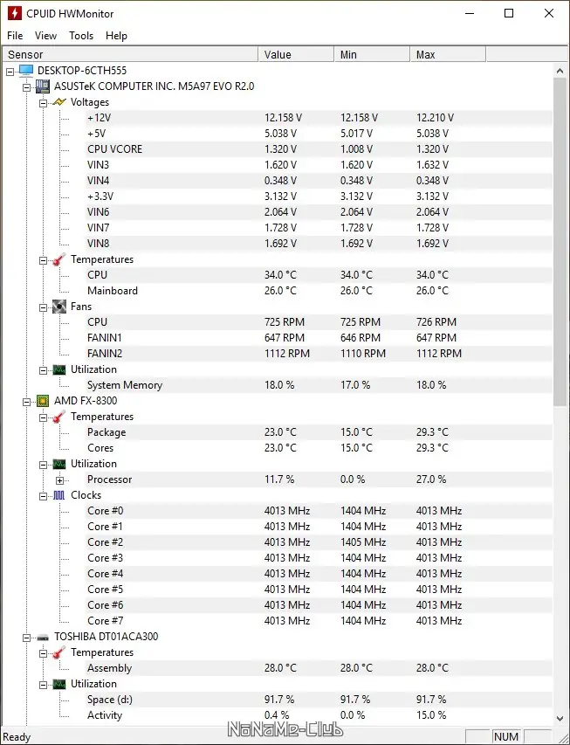Click the System Memory utilization chip icon
The image size is (570, 745).
point(58,369)
